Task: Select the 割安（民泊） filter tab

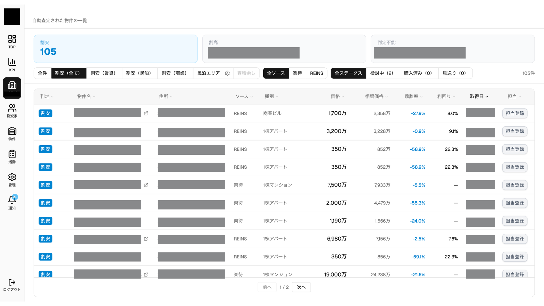Action: (x=140, y=73)
